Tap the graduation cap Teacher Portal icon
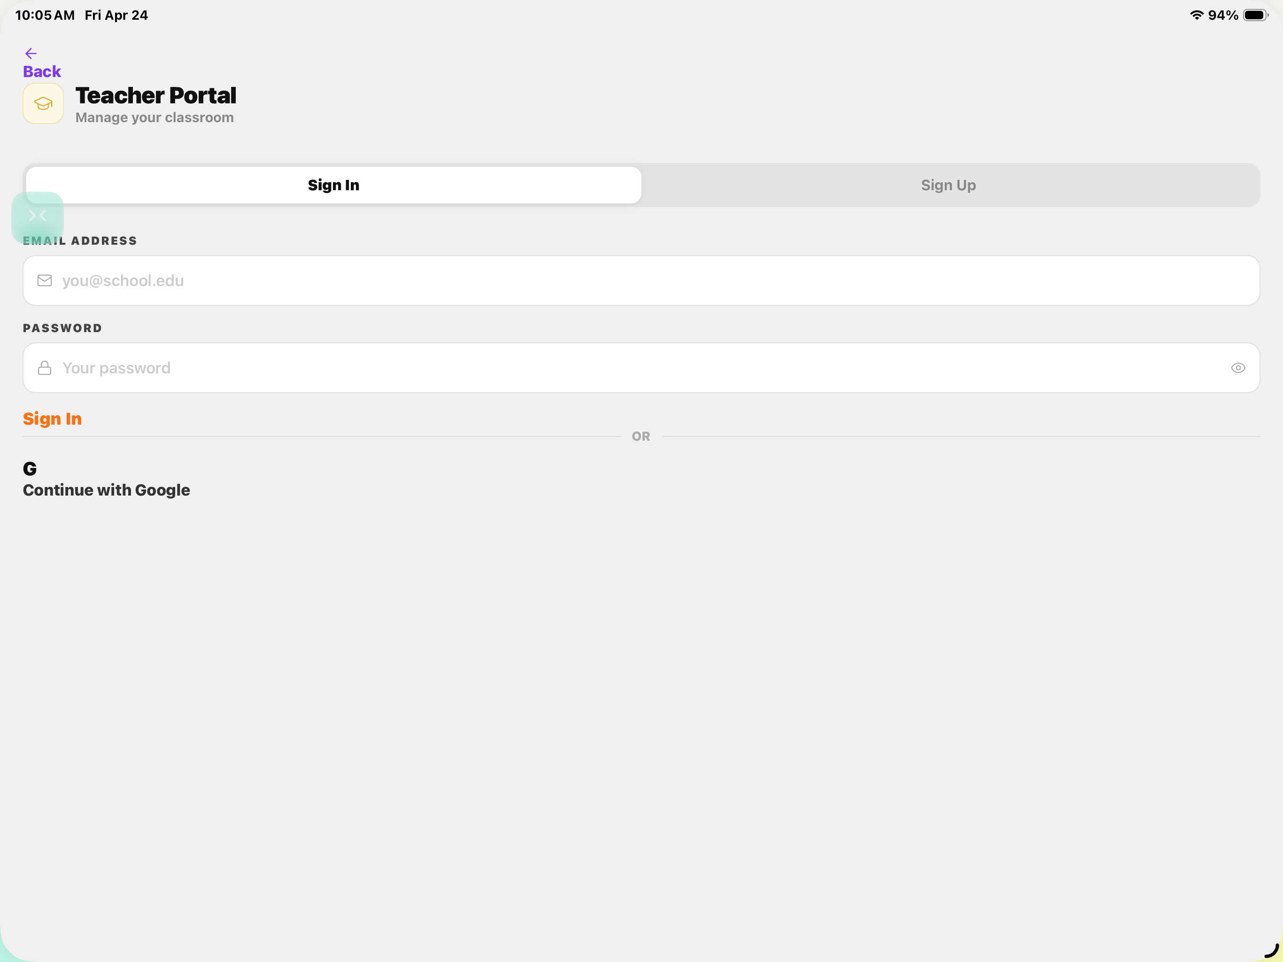The height and width of the screenshot is (962, 1283). tap(43, 103)
